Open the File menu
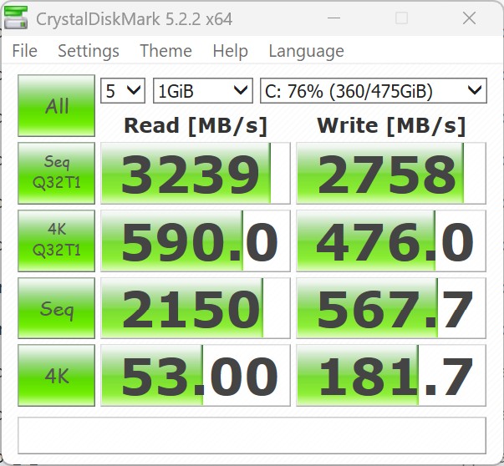The image size is (504, 466). 25,51
